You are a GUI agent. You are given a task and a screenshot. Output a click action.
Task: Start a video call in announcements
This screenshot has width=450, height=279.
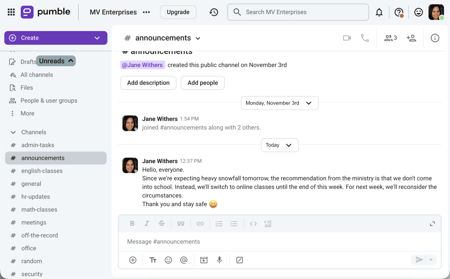[x=347, y=38]
